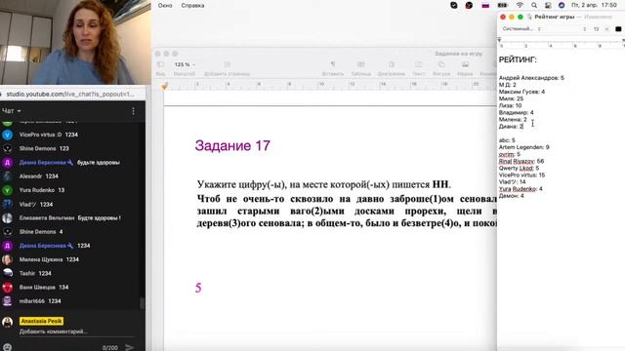Click the line Андрей Александров: 5
Image resolution: width=625 pixels, height=351 pixels.
point(531,78)
